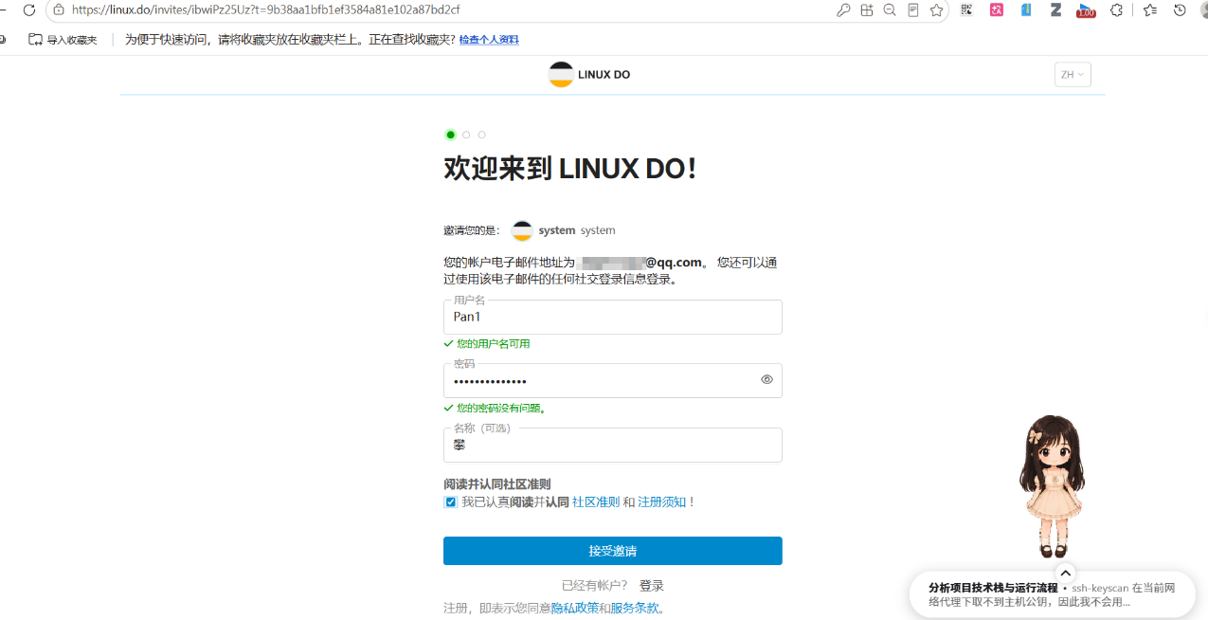Open the saved passwords key icon

click(x=843, y=10)
